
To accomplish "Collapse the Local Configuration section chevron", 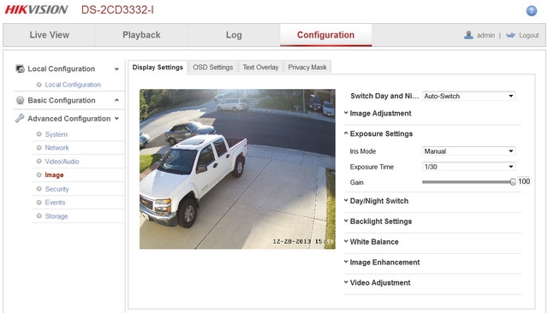I will point(116,69).
